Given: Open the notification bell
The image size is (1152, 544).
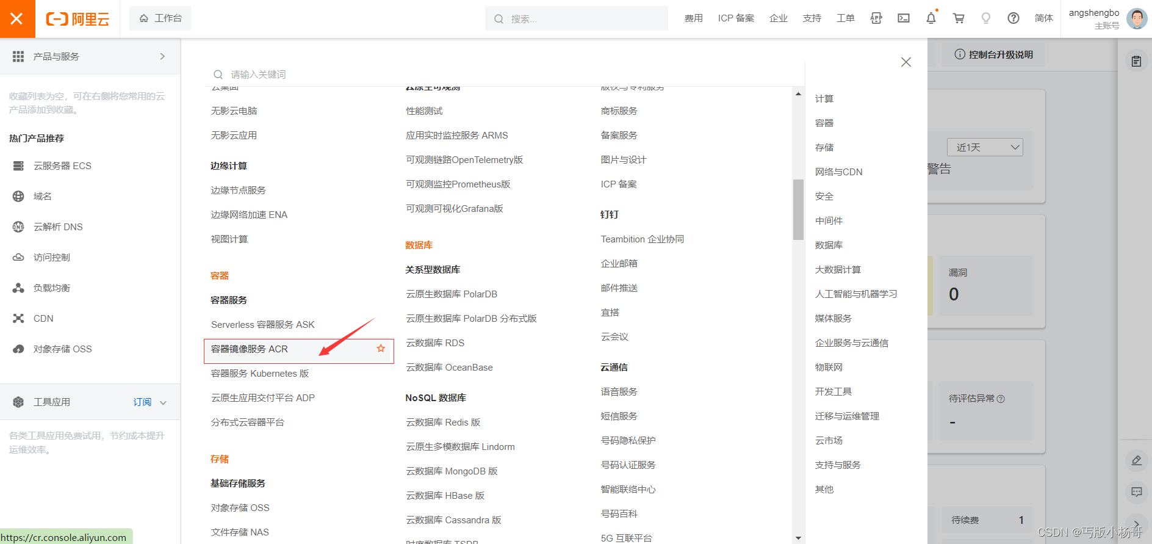Looking at the screenshot, I should [x=931, y=18].
